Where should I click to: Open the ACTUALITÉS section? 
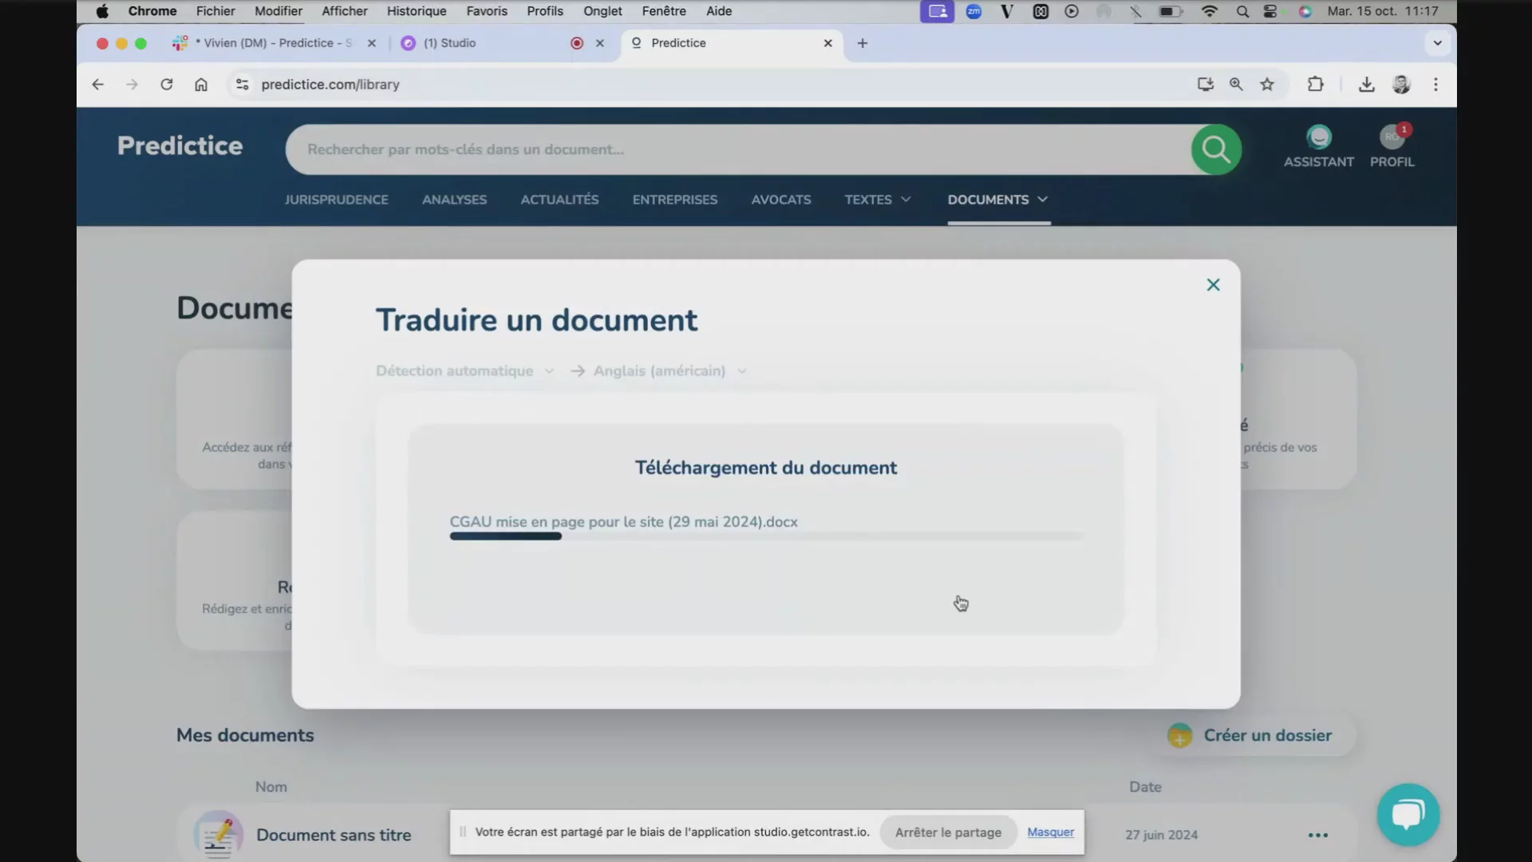[x=559, y=200]
